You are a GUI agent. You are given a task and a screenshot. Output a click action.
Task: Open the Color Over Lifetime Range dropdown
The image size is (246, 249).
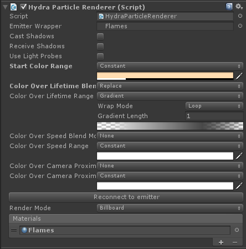coord(170,96)
